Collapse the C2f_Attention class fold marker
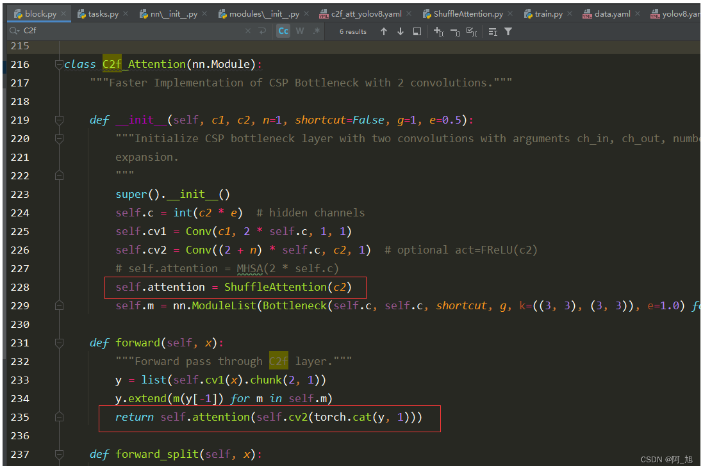 coord(59,65)
